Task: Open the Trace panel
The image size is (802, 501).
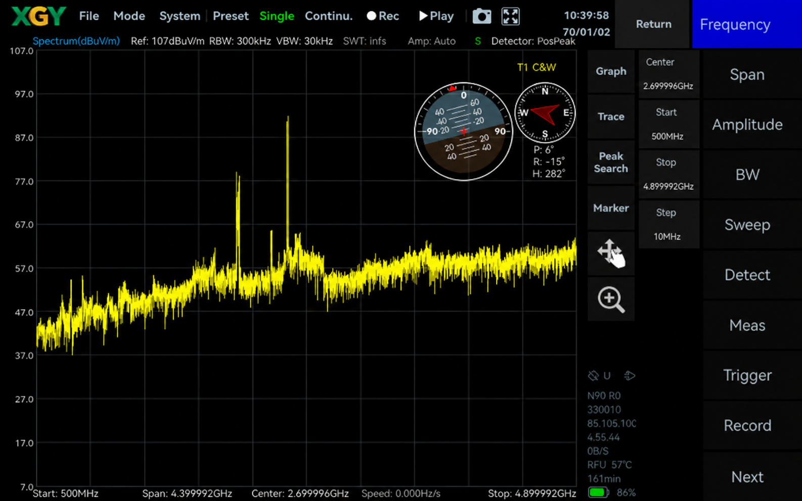Action: 611,117
